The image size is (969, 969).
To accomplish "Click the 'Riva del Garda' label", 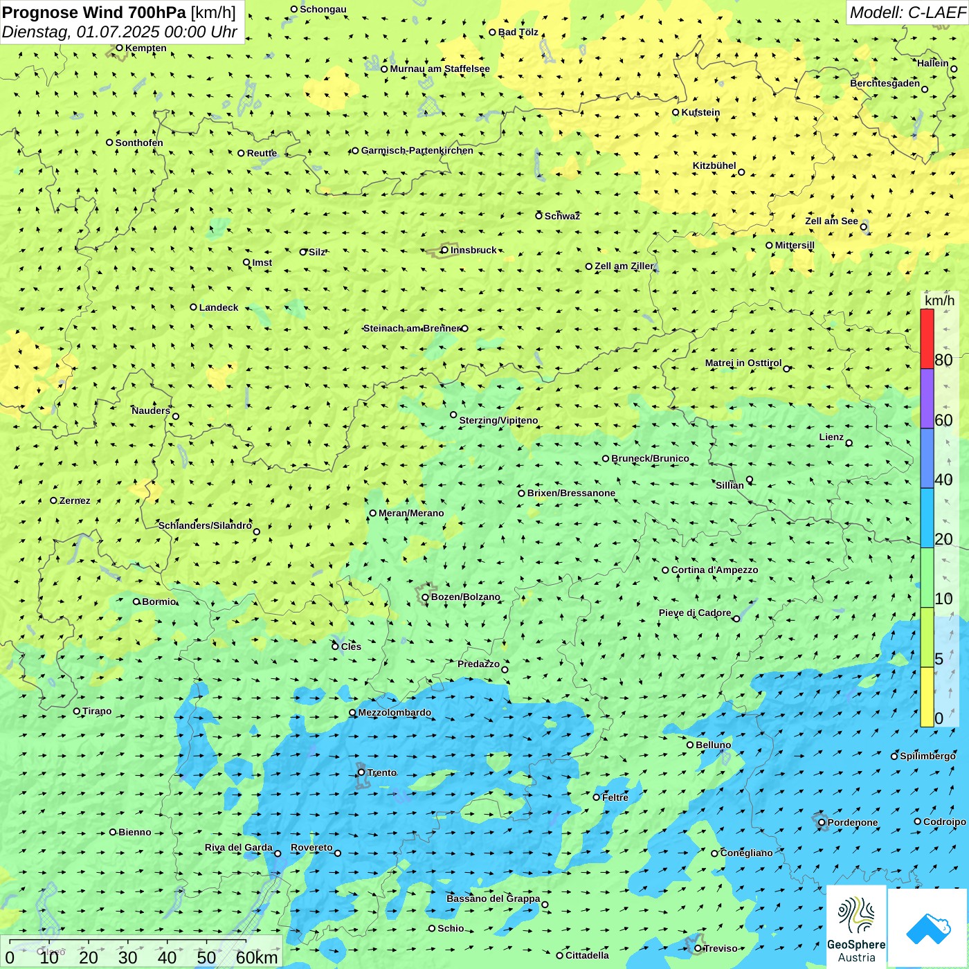I will click(239, 847).
